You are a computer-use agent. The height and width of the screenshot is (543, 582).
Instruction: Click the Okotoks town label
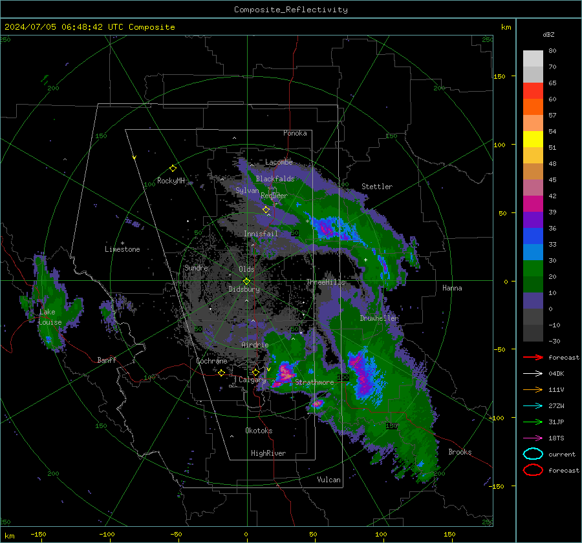click(259, 431)
